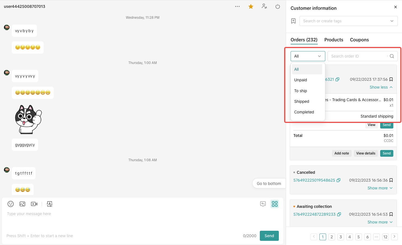The height and width of the screenshot is (245, 402).
Task: Switch to the Products tab
Action: coord(334,40)
